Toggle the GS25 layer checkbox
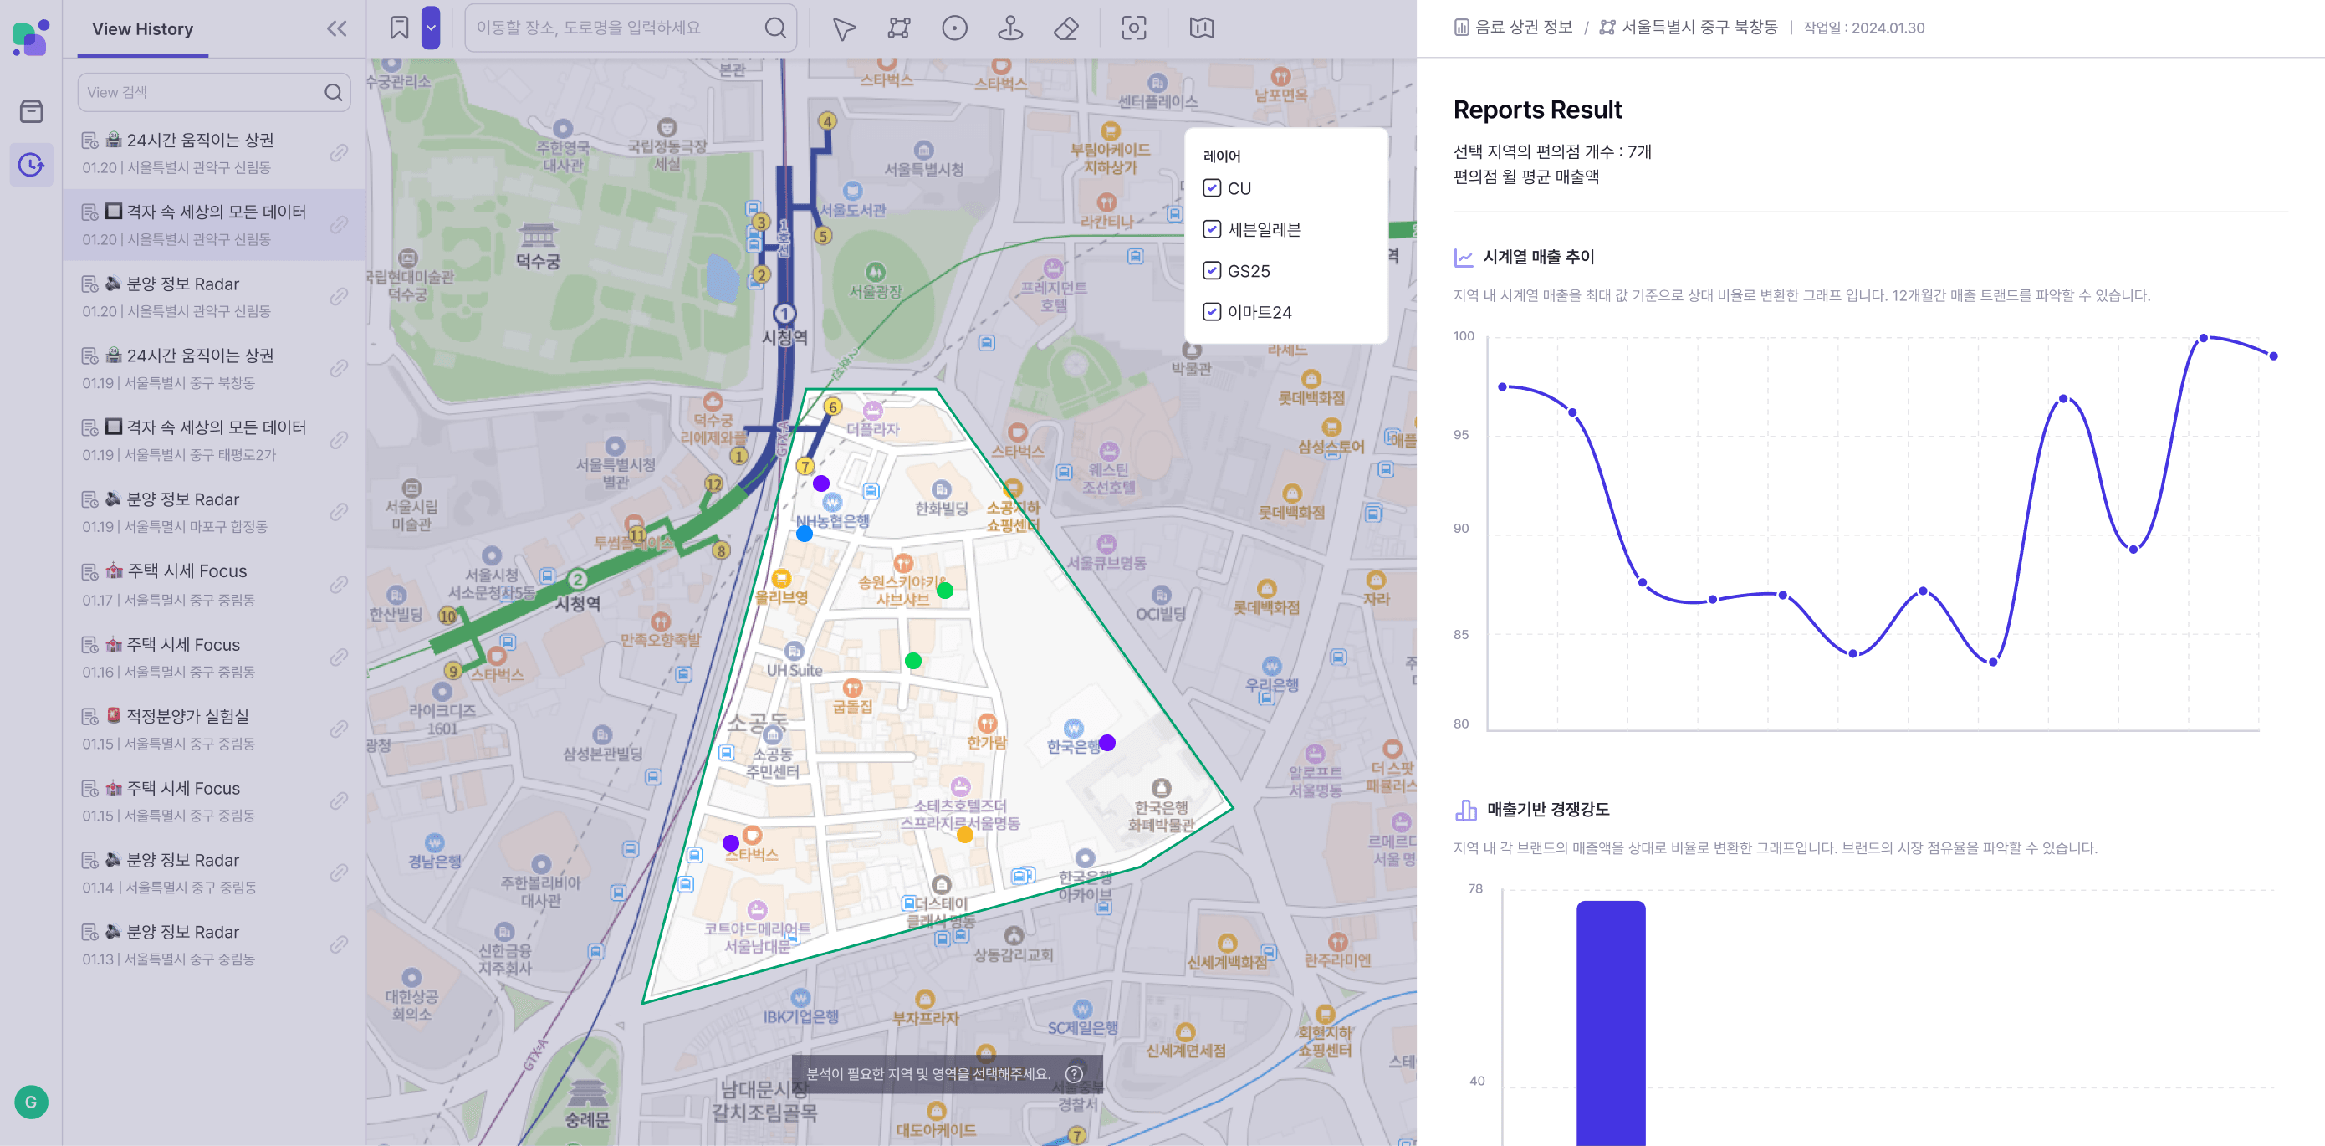This screenshot has height=1146, width=2325. coord(1212,270)
